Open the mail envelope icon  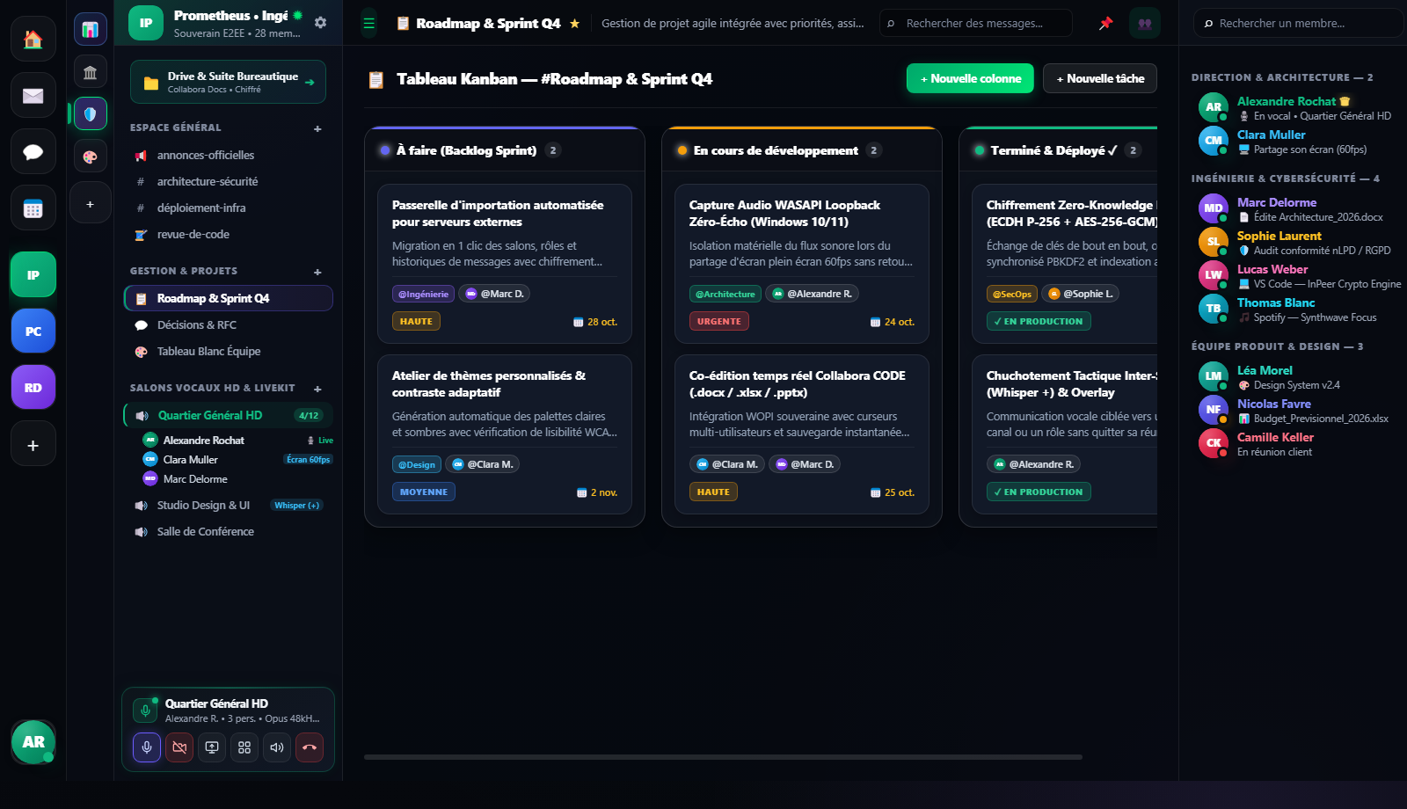(x=33, y=95)
